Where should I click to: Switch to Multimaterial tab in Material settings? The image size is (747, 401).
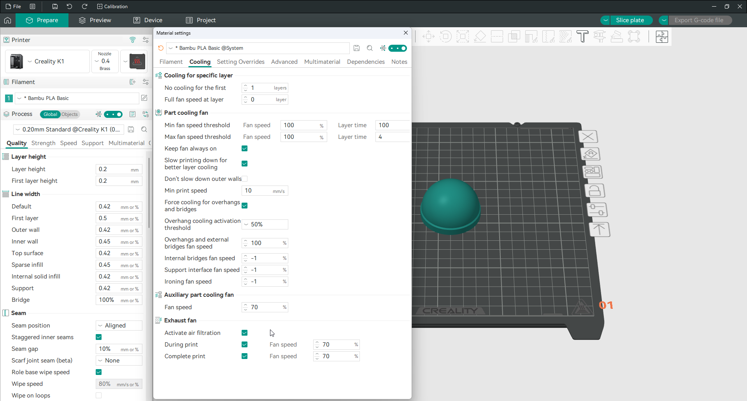point(322,62)
